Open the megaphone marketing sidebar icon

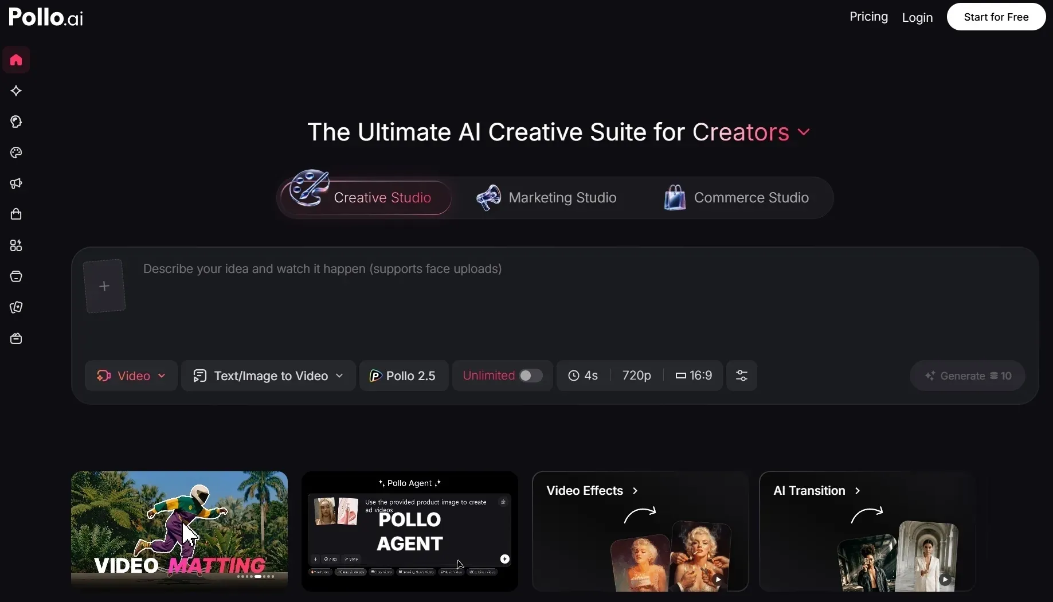[x=16, y=183]
